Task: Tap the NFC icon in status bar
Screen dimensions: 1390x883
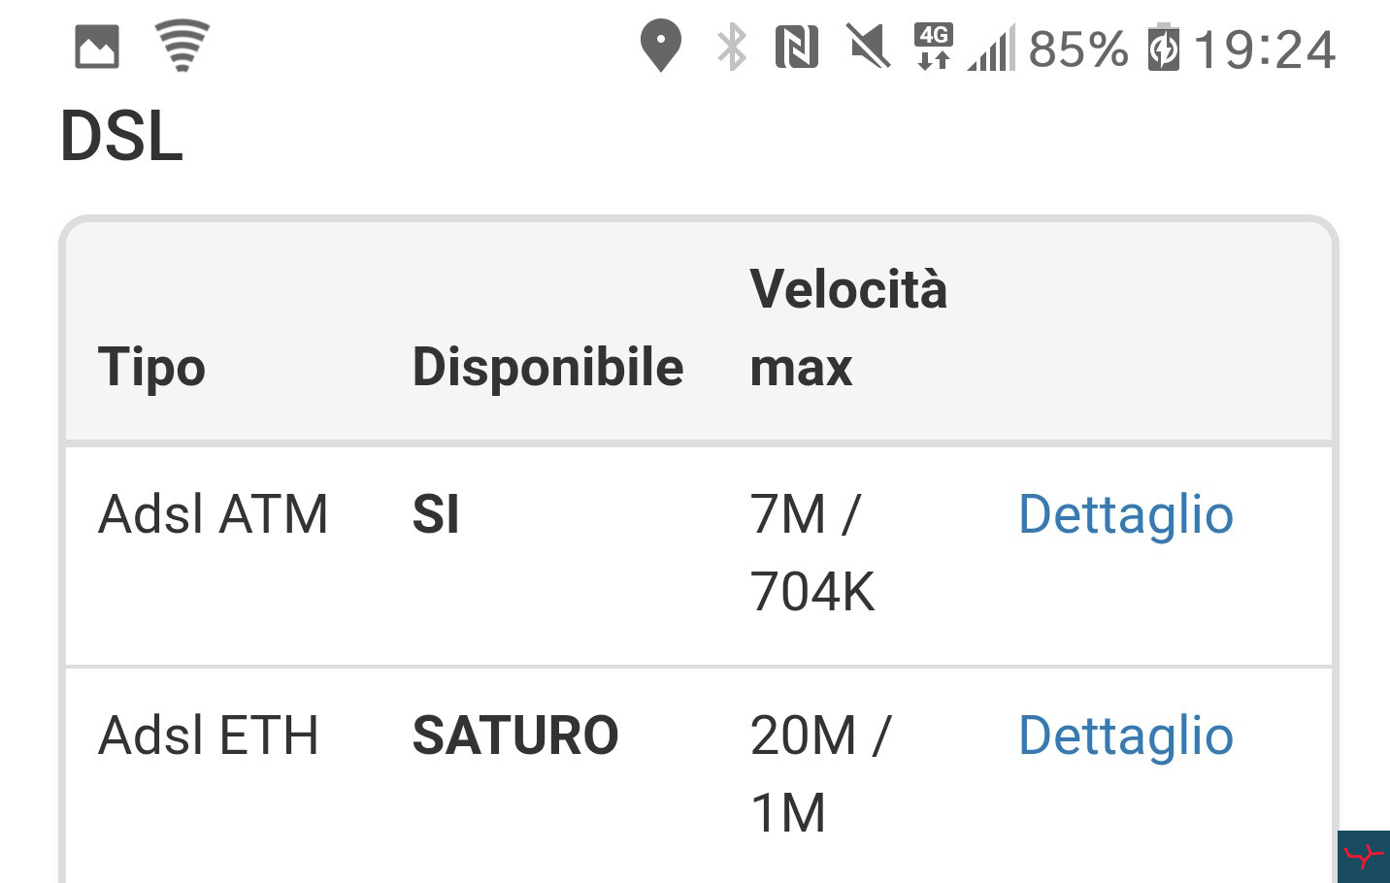Action: (797, 47)
